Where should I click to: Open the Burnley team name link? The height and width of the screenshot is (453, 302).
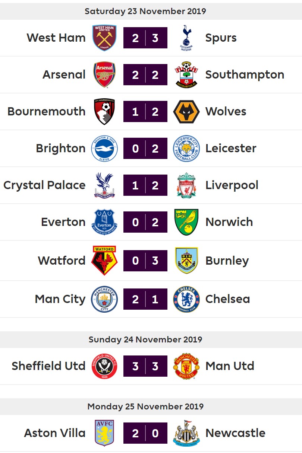(227, 261)
